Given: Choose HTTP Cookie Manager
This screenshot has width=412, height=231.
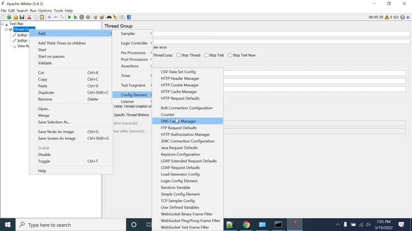Looking at the screenshot, I should coord(187,85).
